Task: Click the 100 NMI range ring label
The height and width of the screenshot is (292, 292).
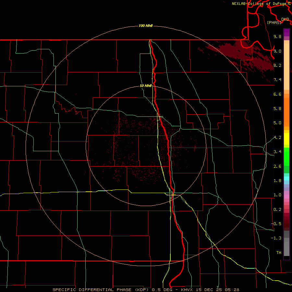Action: point(146,26)
